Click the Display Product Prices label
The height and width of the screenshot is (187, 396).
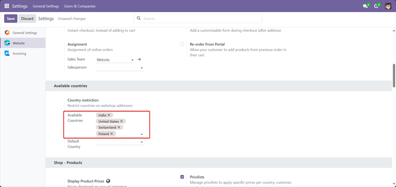[x=86, y=181]
